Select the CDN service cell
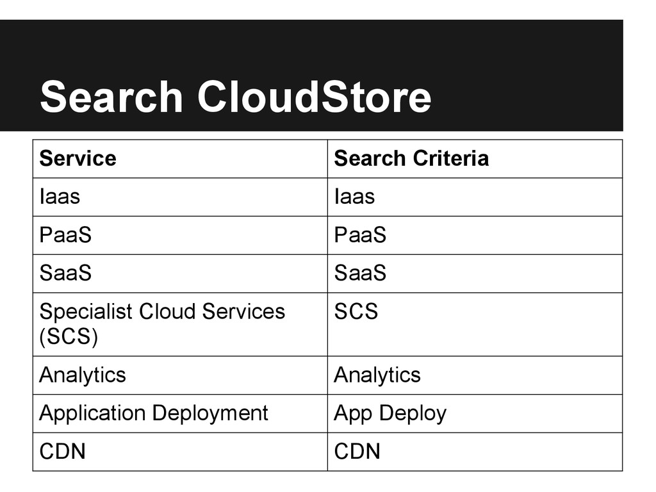 [x=180, y=452]
